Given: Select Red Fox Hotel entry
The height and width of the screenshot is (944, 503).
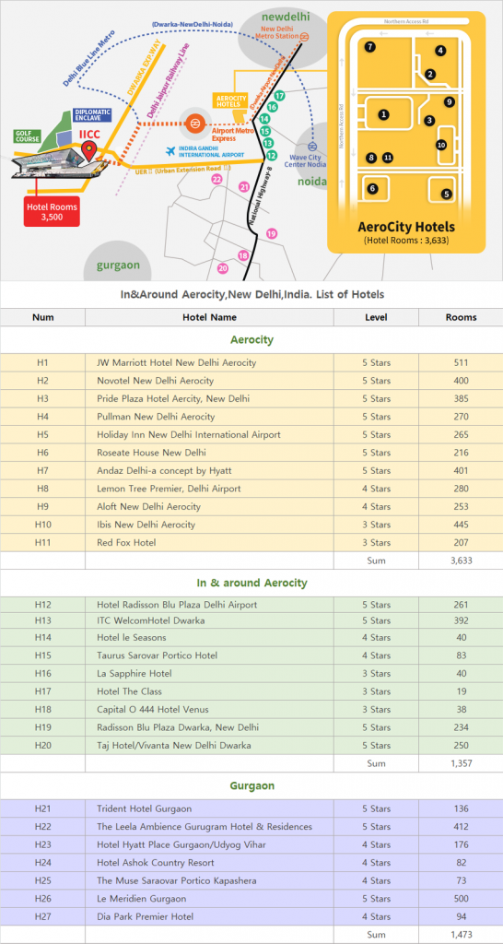Looking at the screenshot, I should point(126,542).
